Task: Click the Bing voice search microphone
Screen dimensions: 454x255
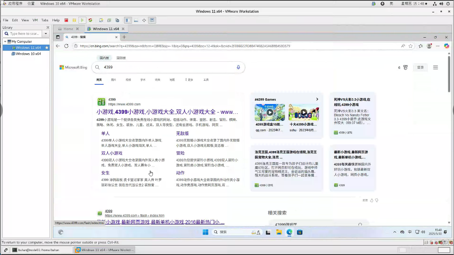Action: (238, 68)
